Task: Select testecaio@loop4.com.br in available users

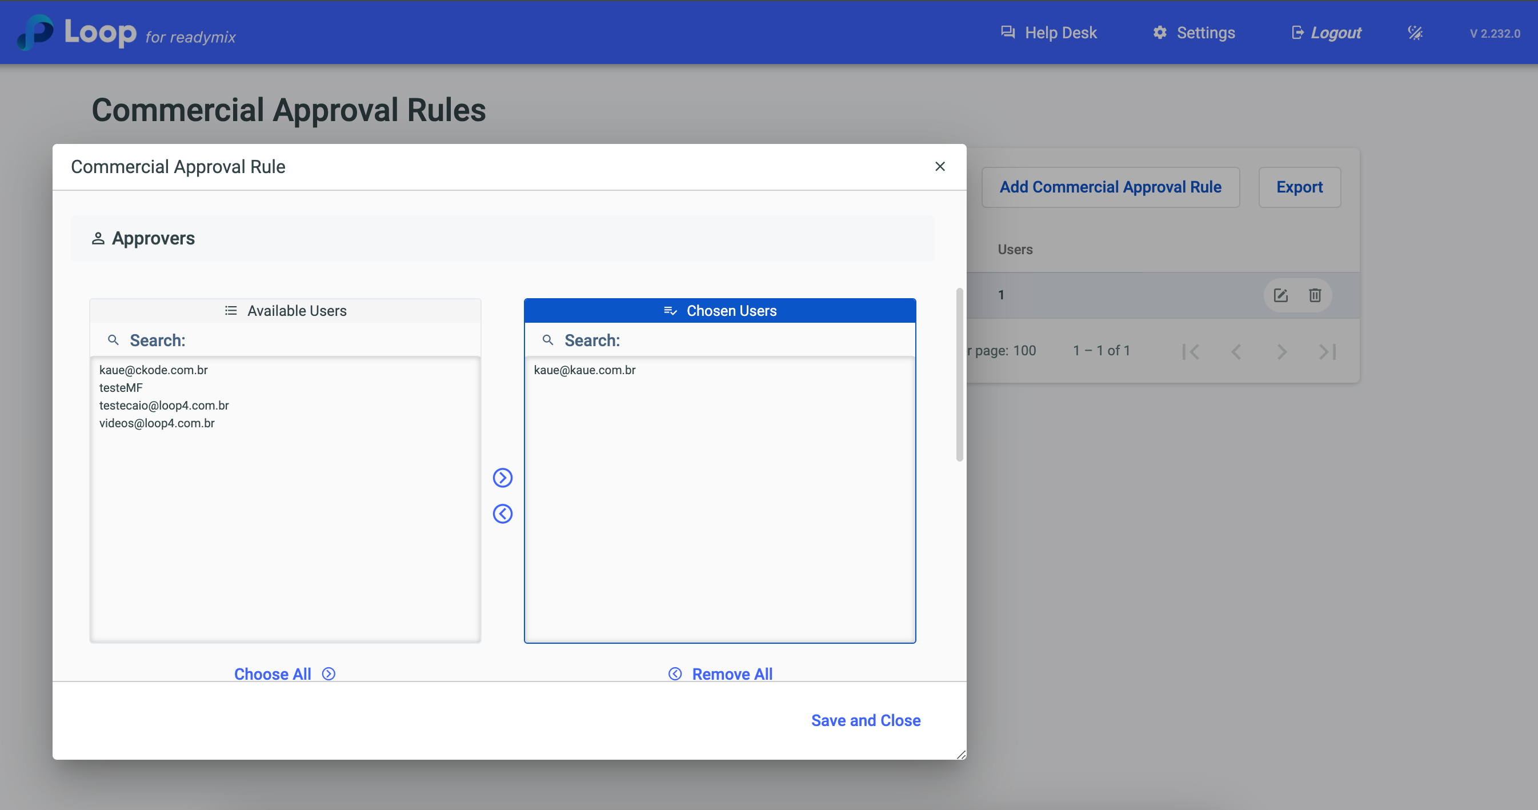Action: pos(164,406)
